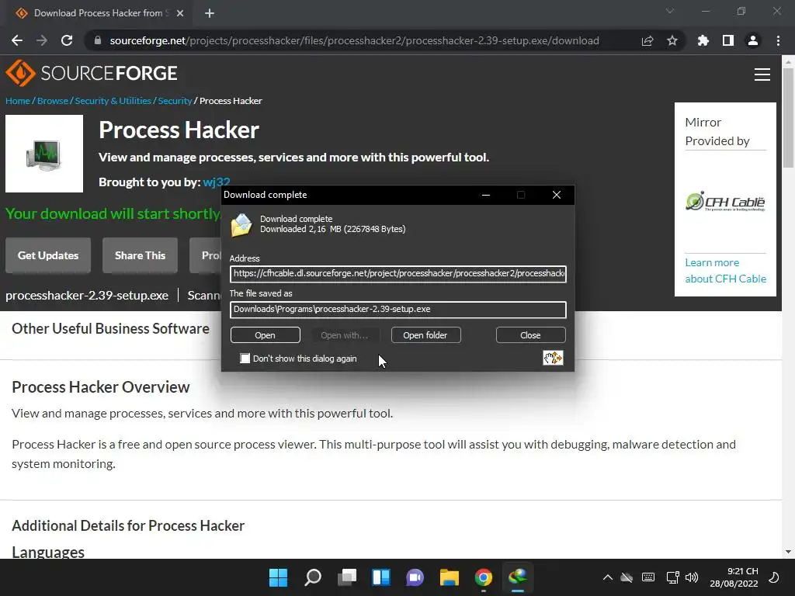This screenshot has width=795, height=596.
Task: Click the network tray icon
Action: (x=672, y=577)
